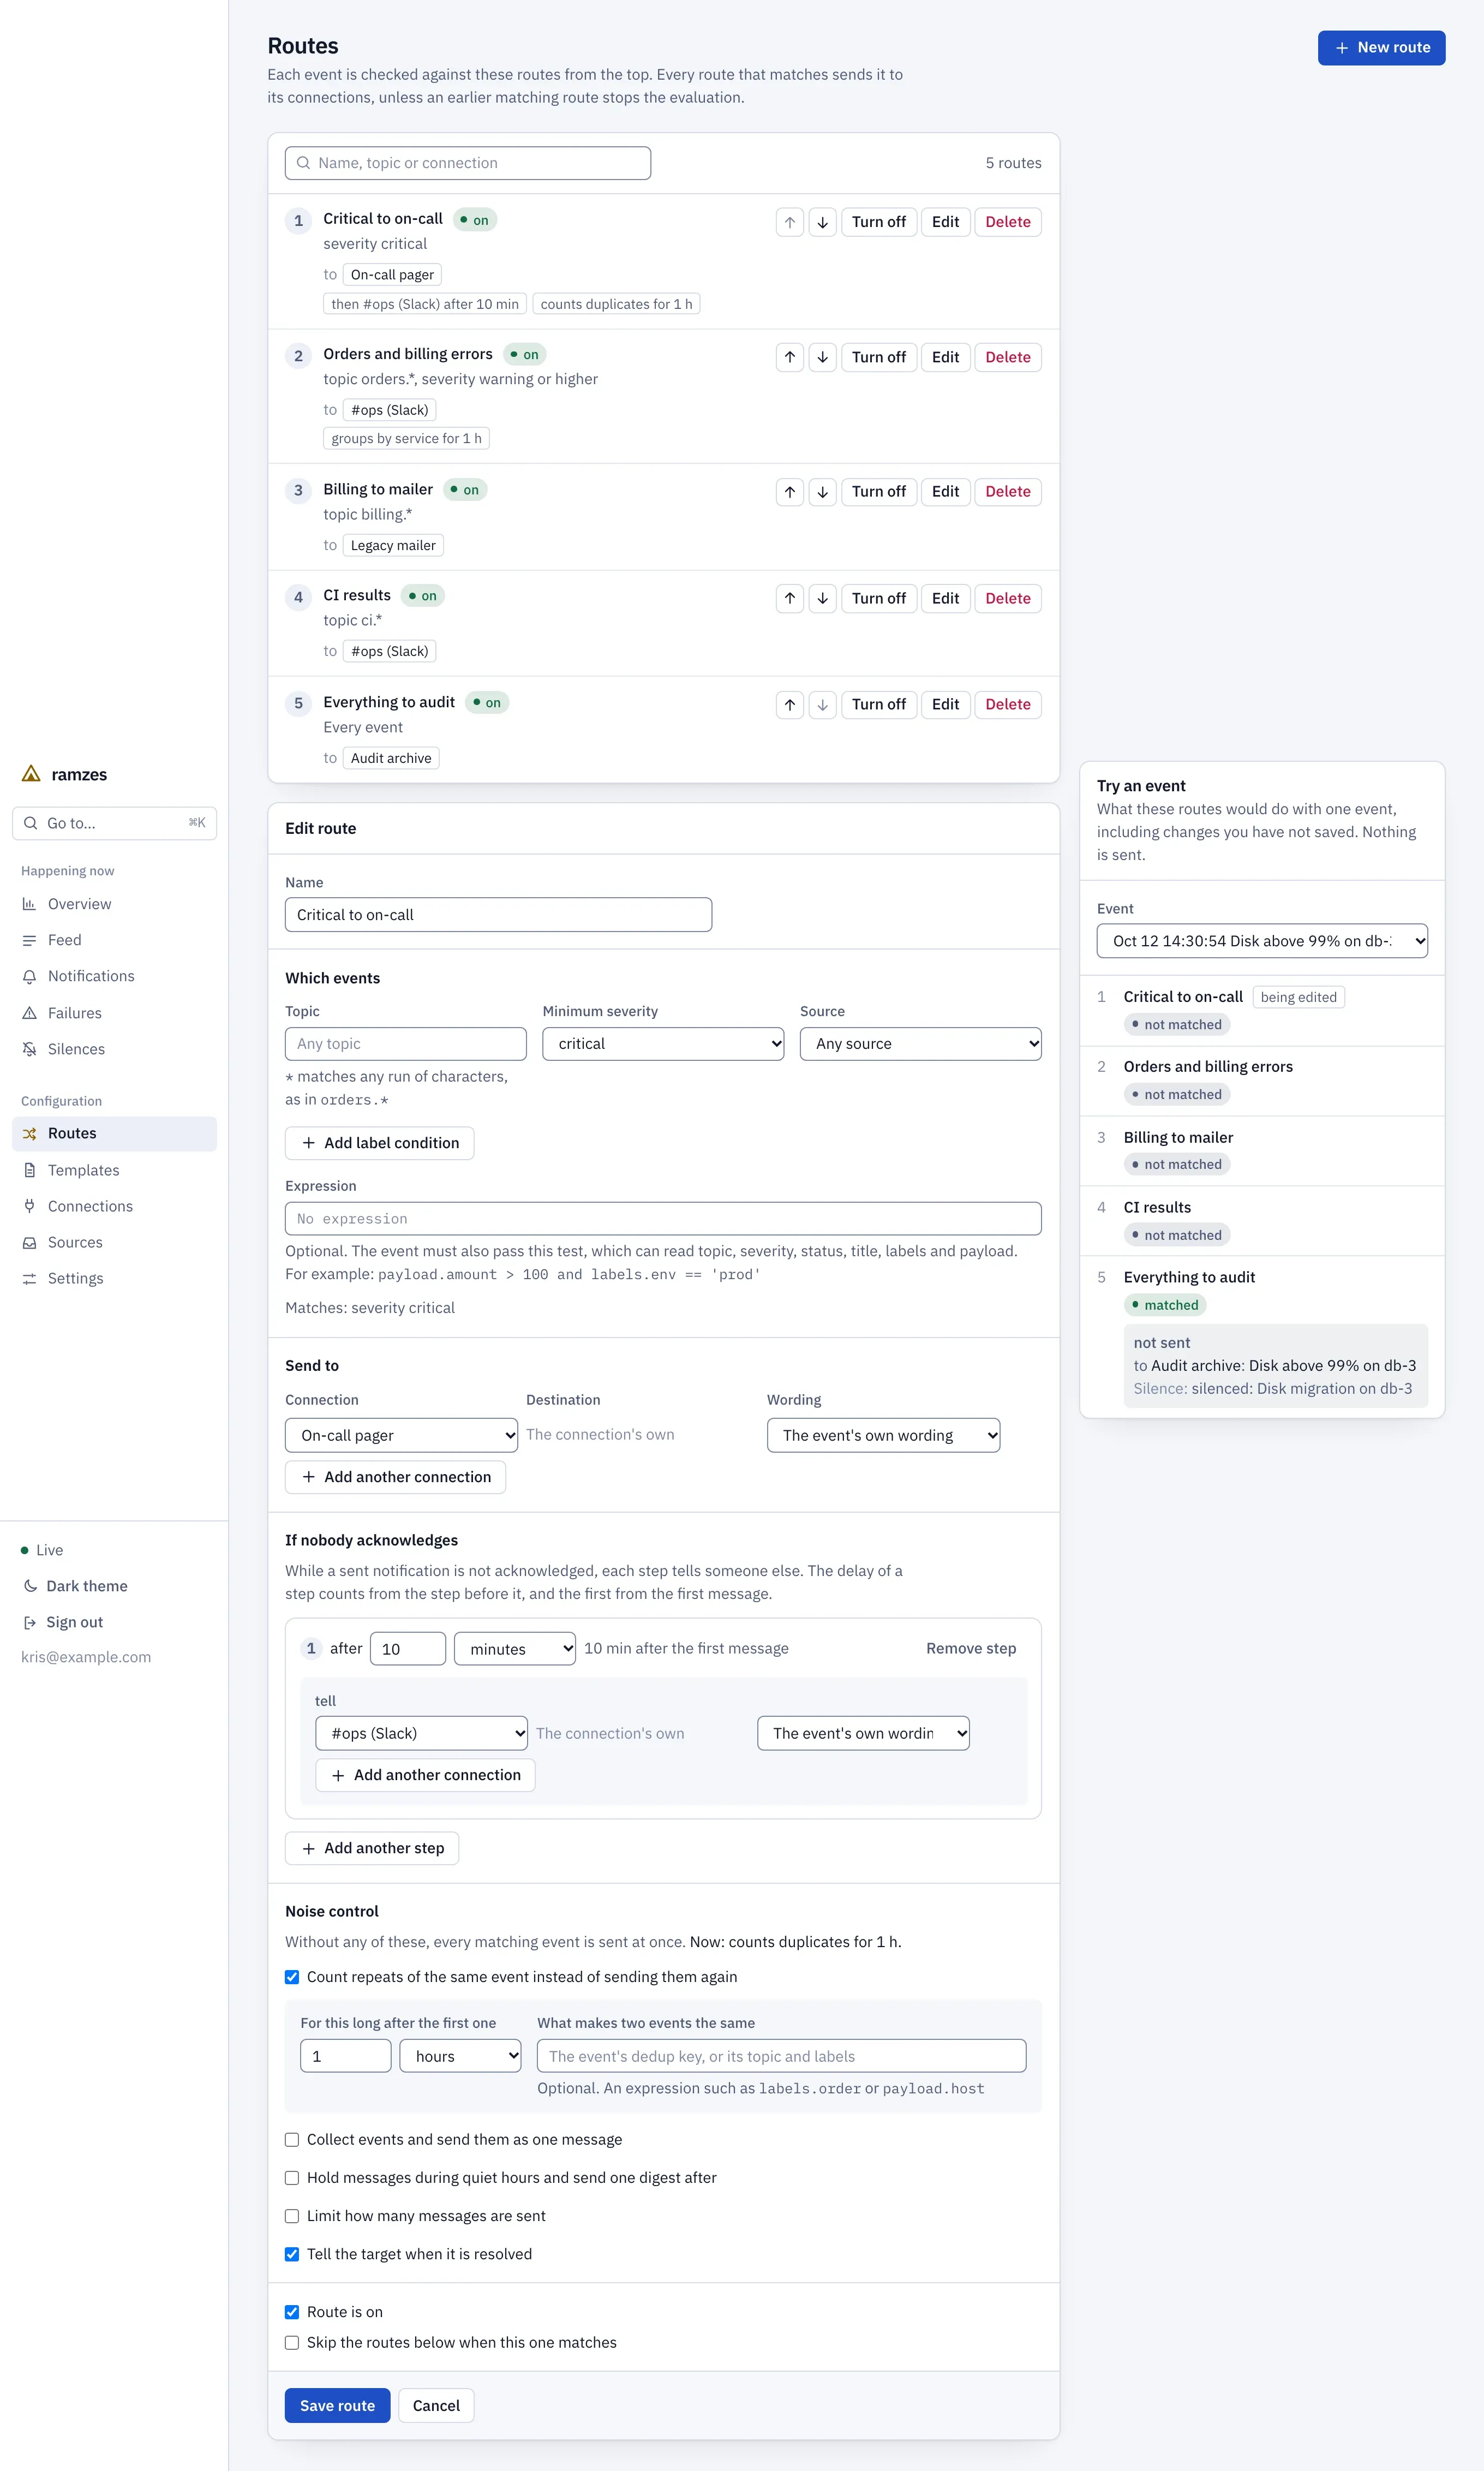Open Minimum severity dropdown
This screenshot has height=2471, width=1484.
click(x=663, y=1044)
